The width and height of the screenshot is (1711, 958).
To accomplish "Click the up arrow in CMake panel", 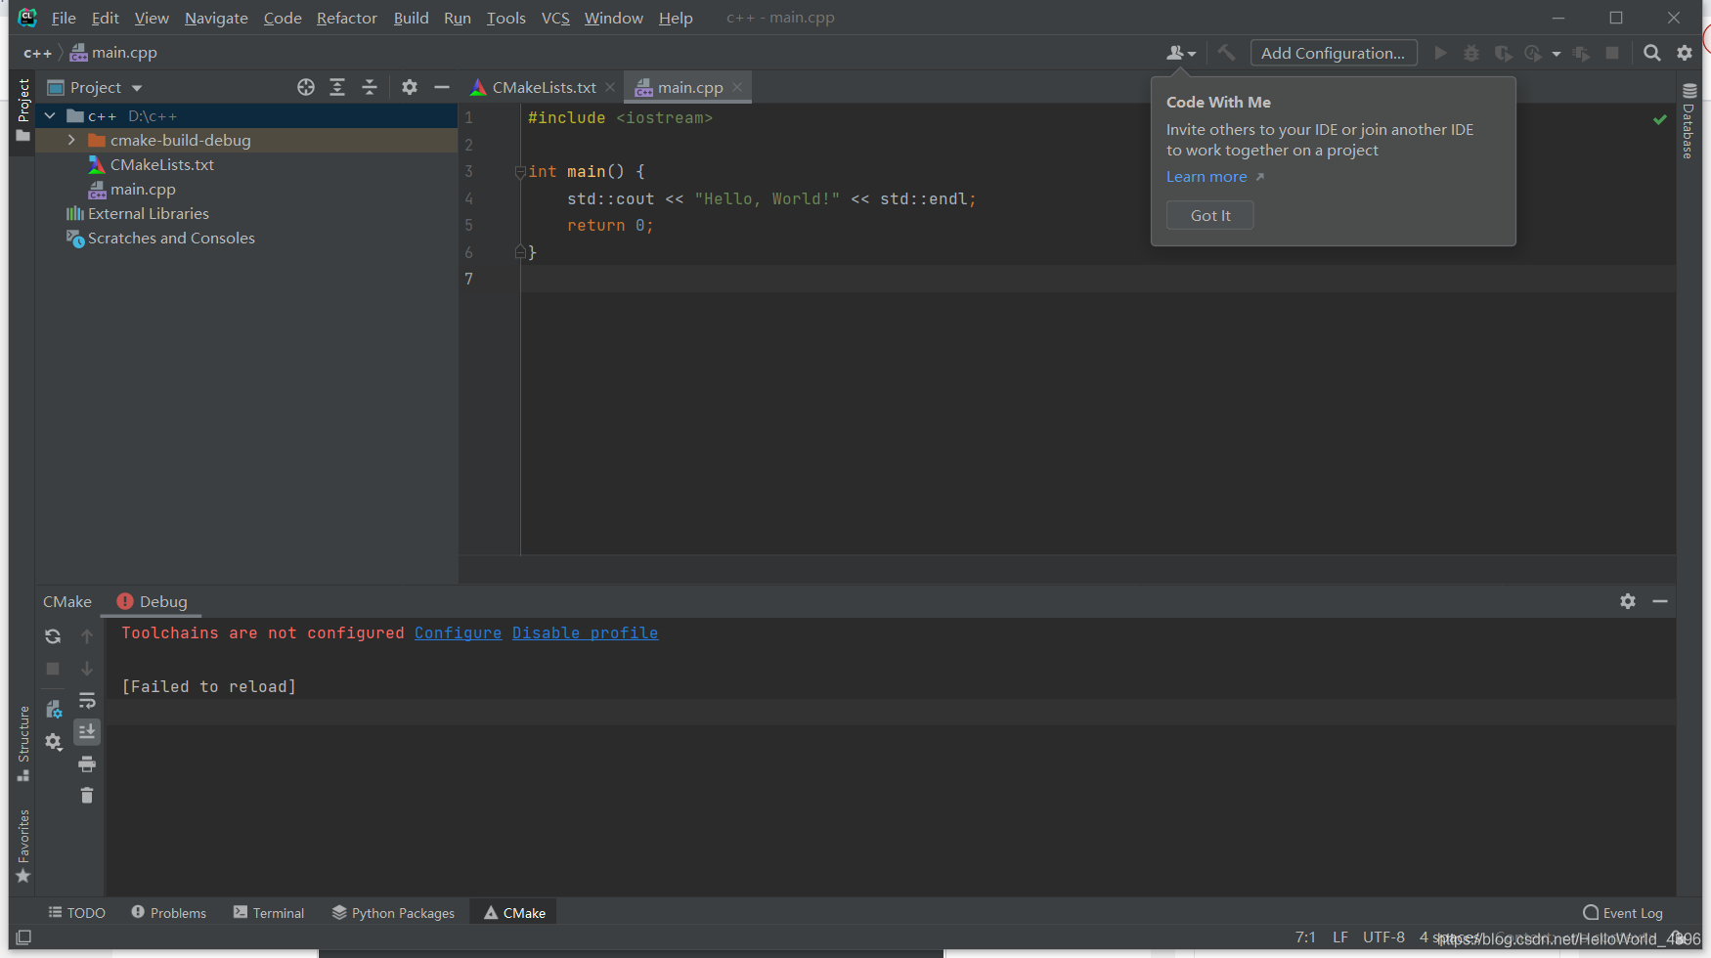I will pyautogui.click(x=87, y=636).
